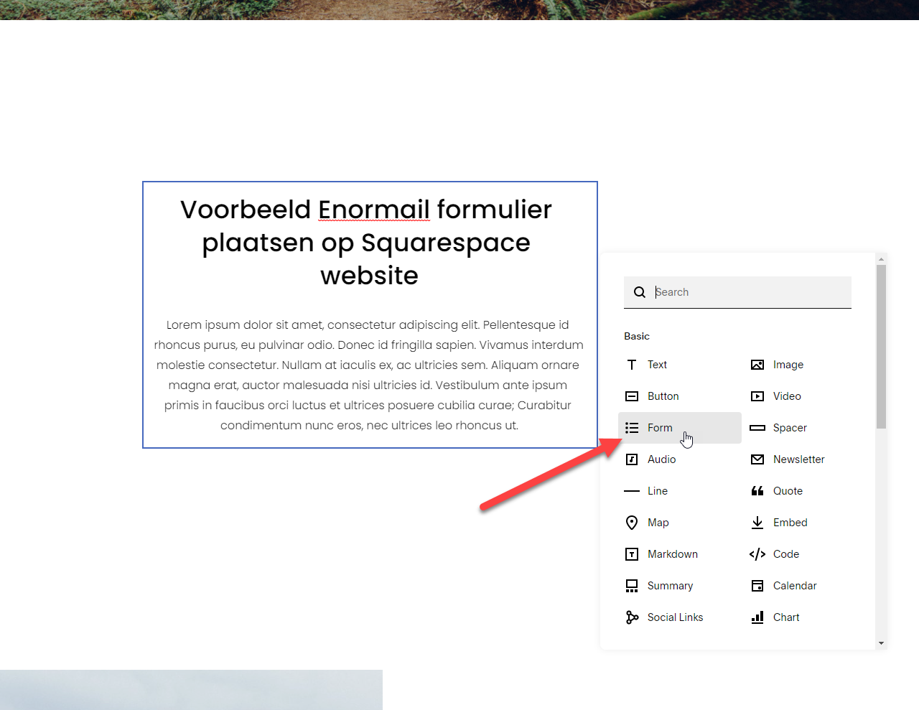Choose the Form block label

click(660, 428)
